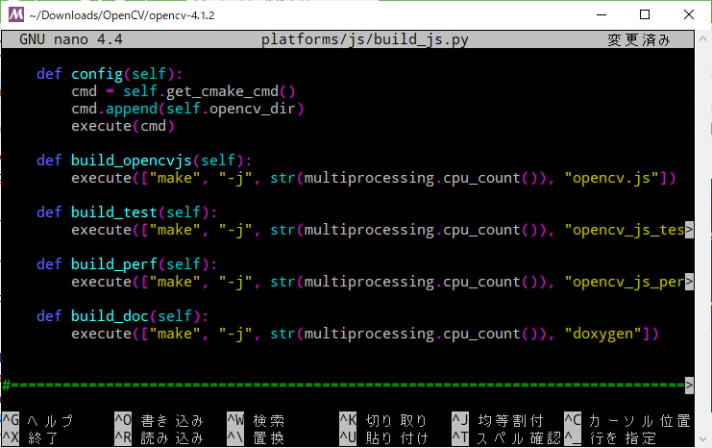Screen dimensions: 712x448
Task: Click the 'execute(cmd)' line
Action: (123, 126)
